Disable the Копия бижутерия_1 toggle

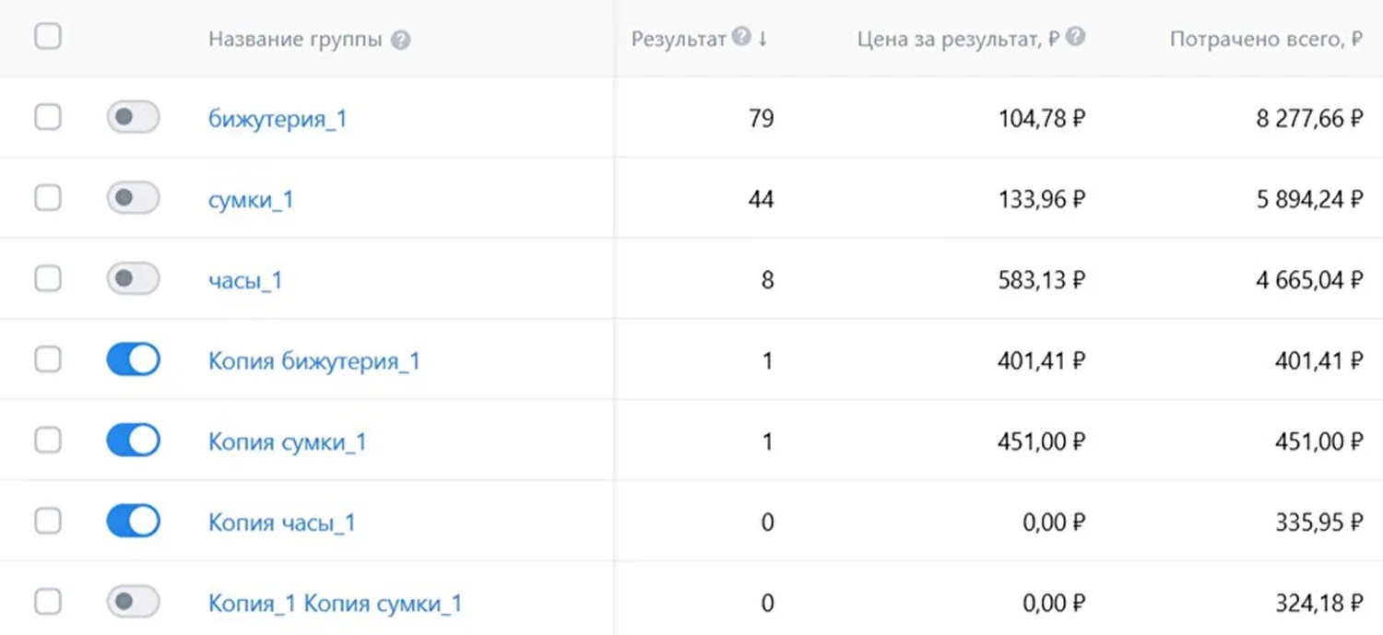point(133,360)
